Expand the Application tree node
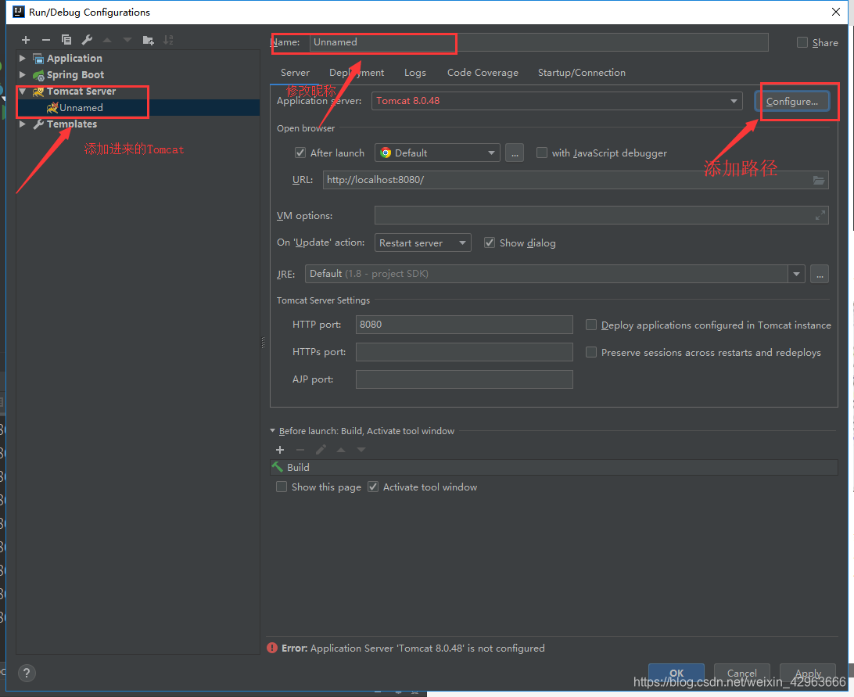Image resolution: width=854 pixels, height=697 pixels. pos(23,59)
